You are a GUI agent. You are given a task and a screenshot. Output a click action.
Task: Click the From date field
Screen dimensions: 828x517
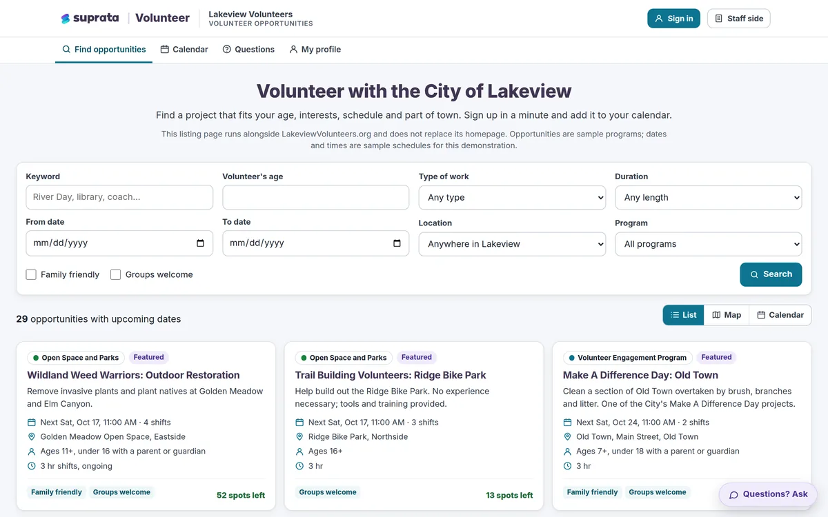coord(119,243)
